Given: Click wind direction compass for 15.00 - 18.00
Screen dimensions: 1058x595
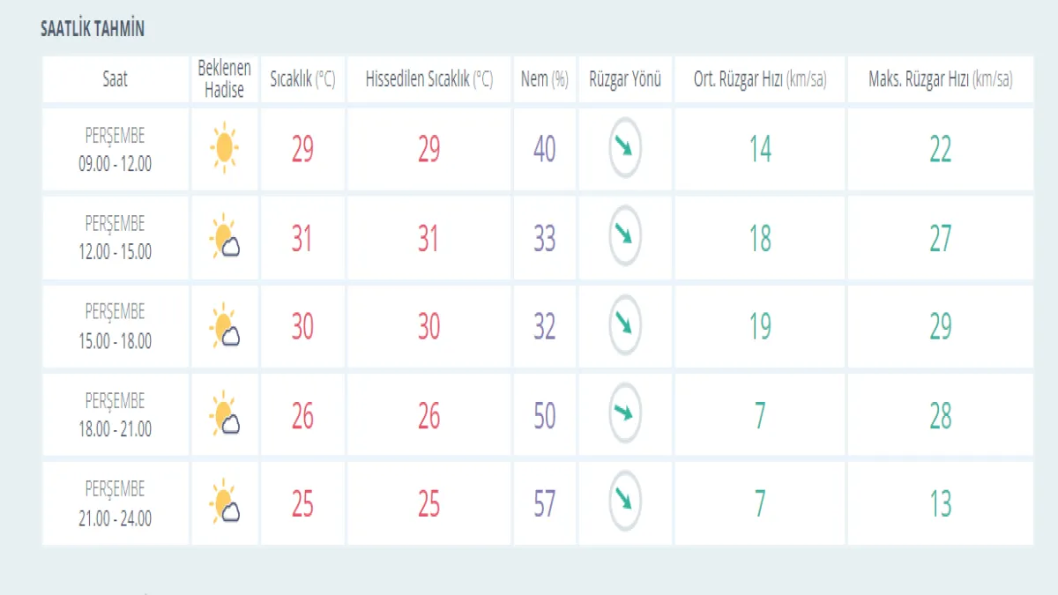Looking at the screenshot, I should click(x=625, y=325).
